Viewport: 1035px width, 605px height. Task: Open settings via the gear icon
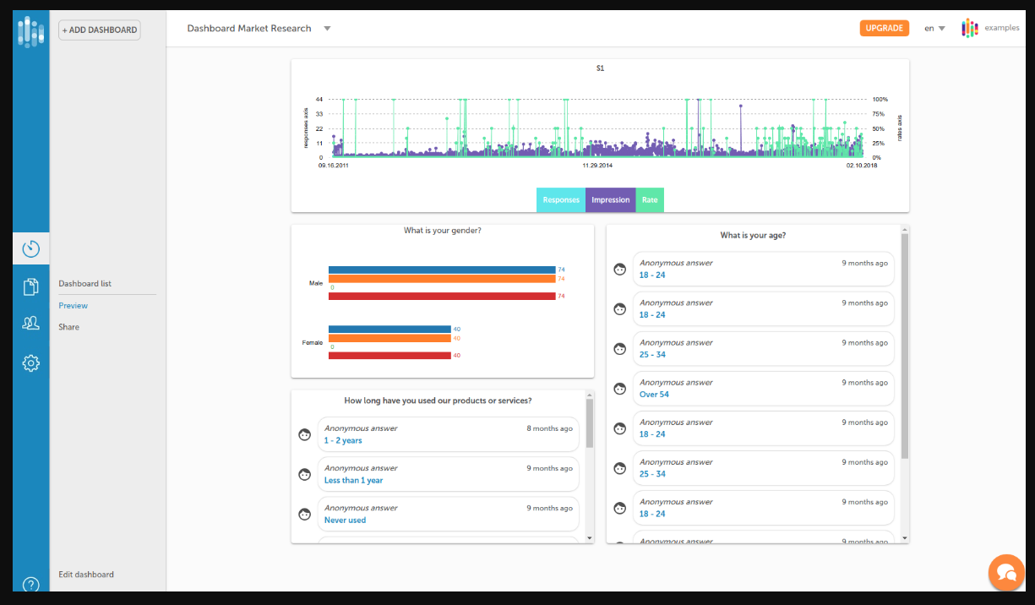(x=30, y=362)
